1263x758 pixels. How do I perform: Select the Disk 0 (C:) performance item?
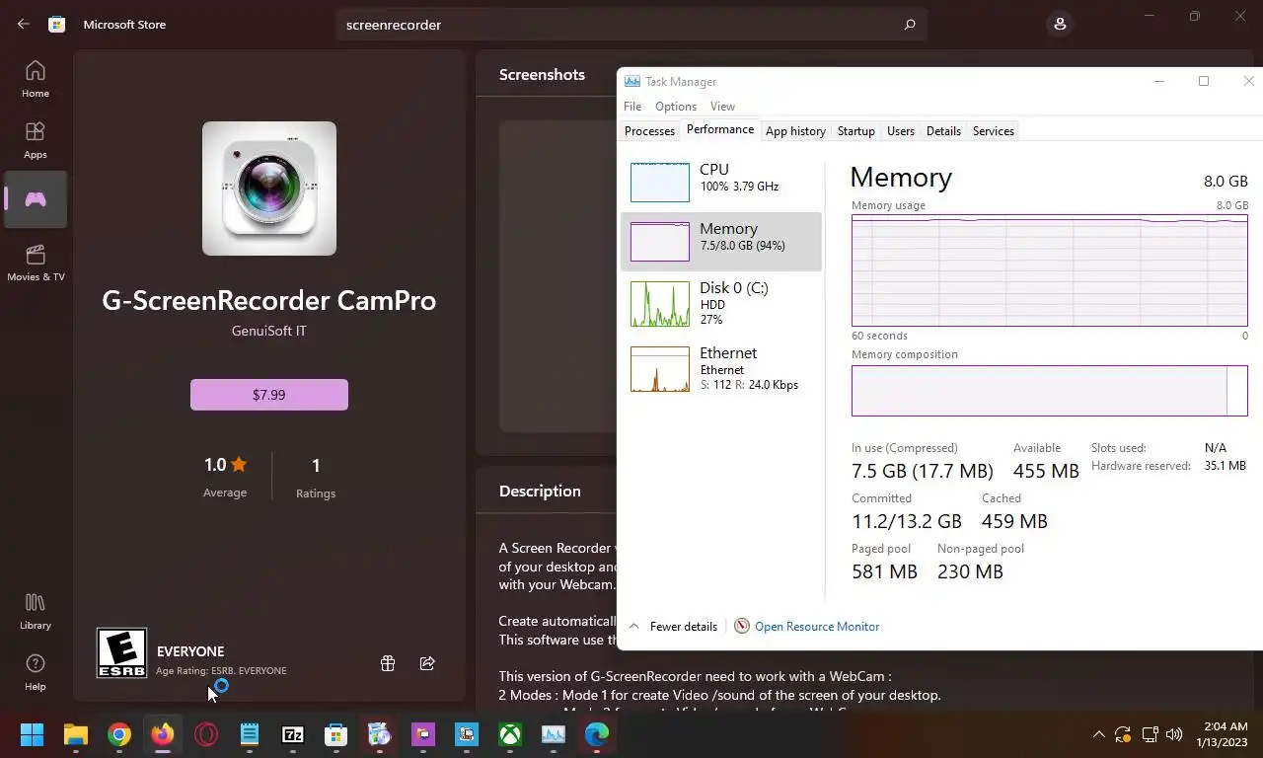tap(721, 303)
